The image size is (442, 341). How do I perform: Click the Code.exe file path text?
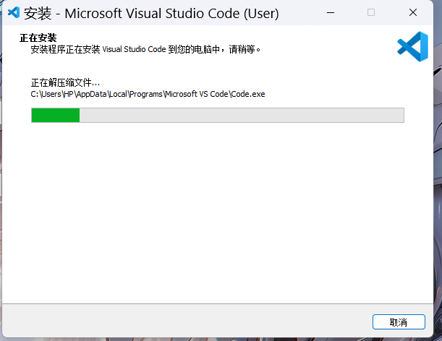tap(148, 94)
